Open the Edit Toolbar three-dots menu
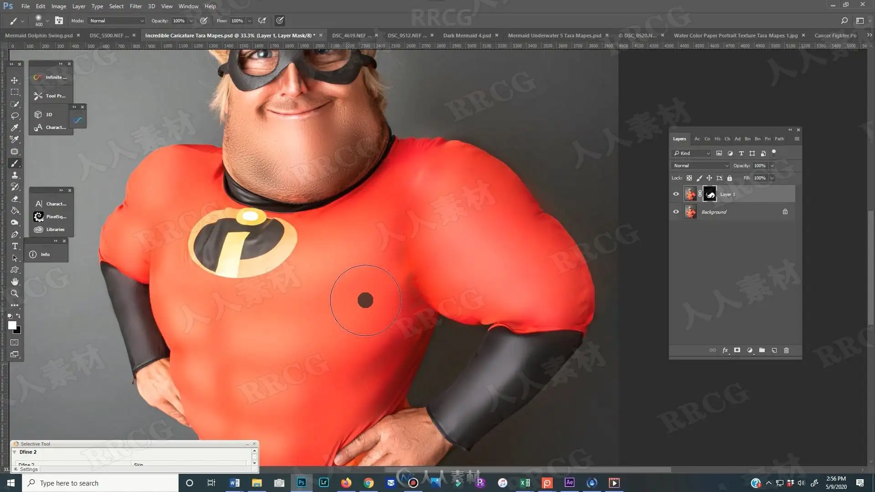 coord(15,305)
